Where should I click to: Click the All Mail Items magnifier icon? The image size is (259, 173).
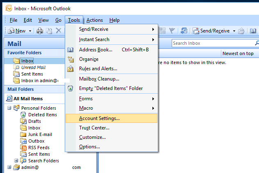click(9, 98)
